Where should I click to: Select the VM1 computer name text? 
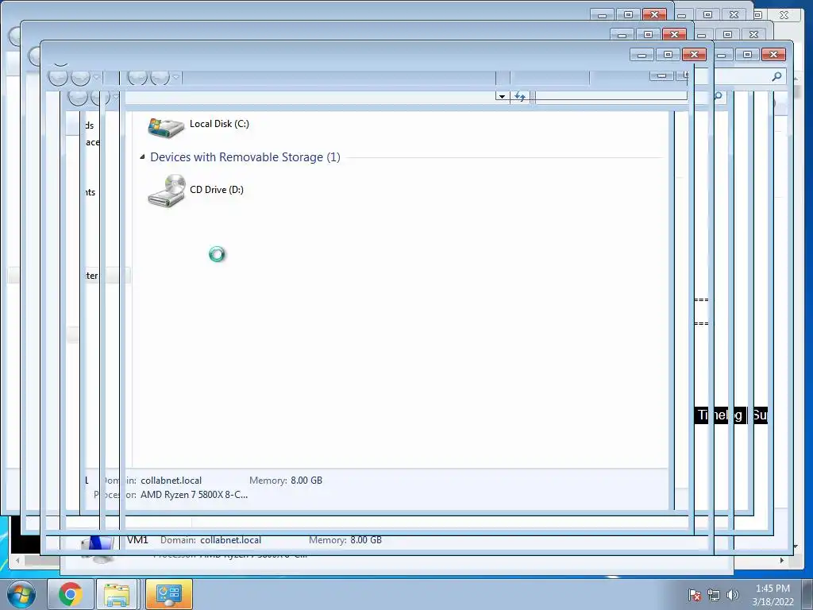click(x=137, y=540)
